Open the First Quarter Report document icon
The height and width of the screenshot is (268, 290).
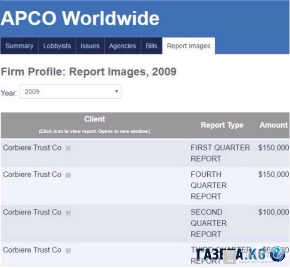point(68,149)
